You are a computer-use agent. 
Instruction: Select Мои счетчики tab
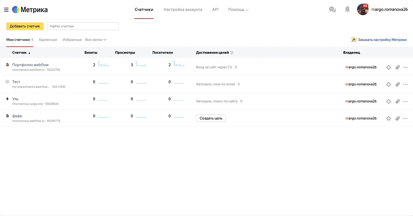20,40
